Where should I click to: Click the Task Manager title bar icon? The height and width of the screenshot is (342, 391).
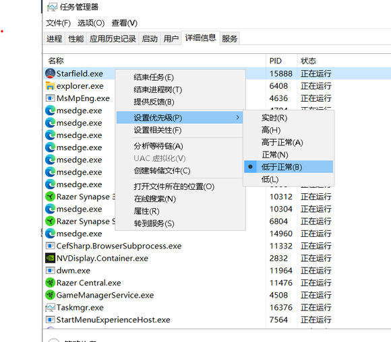point(52,7)
